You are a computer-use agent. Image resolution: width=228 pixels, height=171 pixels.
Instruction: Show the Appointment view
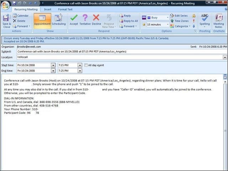point(42,20)
